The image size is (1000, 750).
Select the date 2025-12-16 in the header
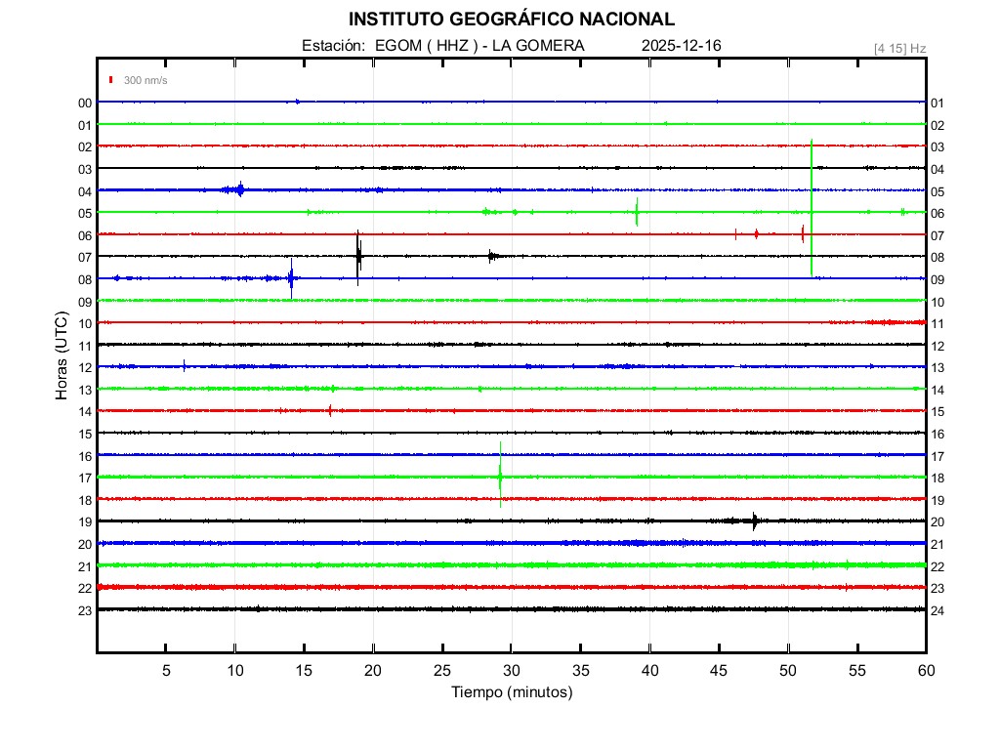[x=682, y=46]
